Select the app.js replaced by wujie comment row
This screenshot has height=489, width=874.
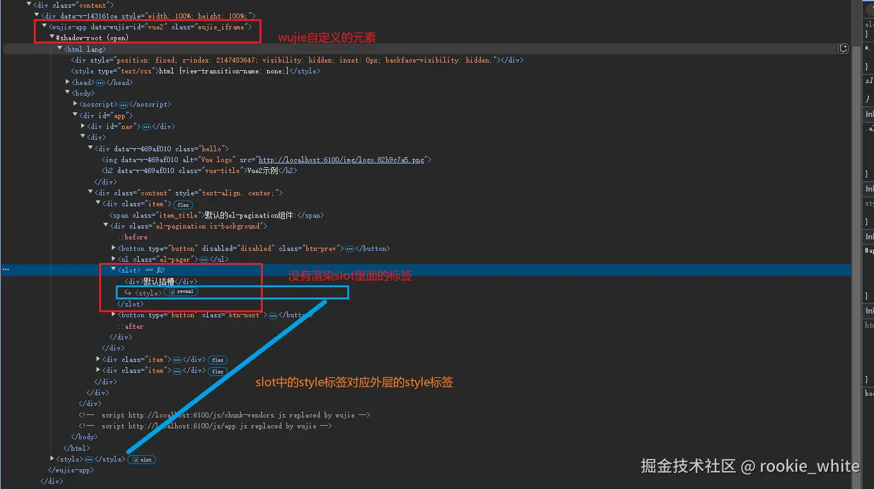pyautogui.click(x=205, y=426)
